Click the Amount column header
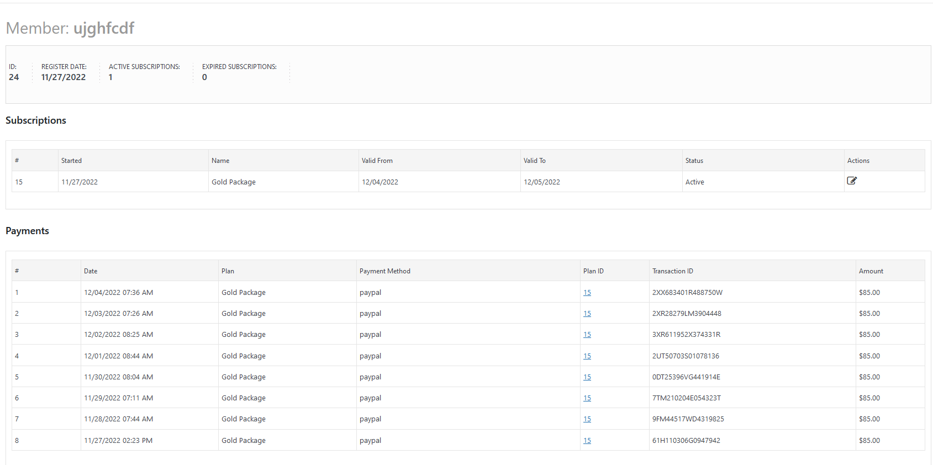933x465 pixels. point(871,271)
